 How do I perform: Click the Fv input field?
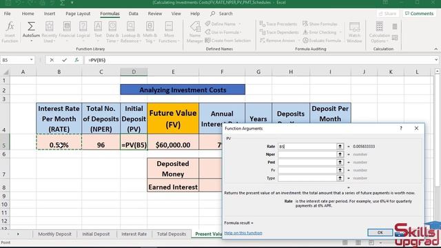[x=307, y=170]
